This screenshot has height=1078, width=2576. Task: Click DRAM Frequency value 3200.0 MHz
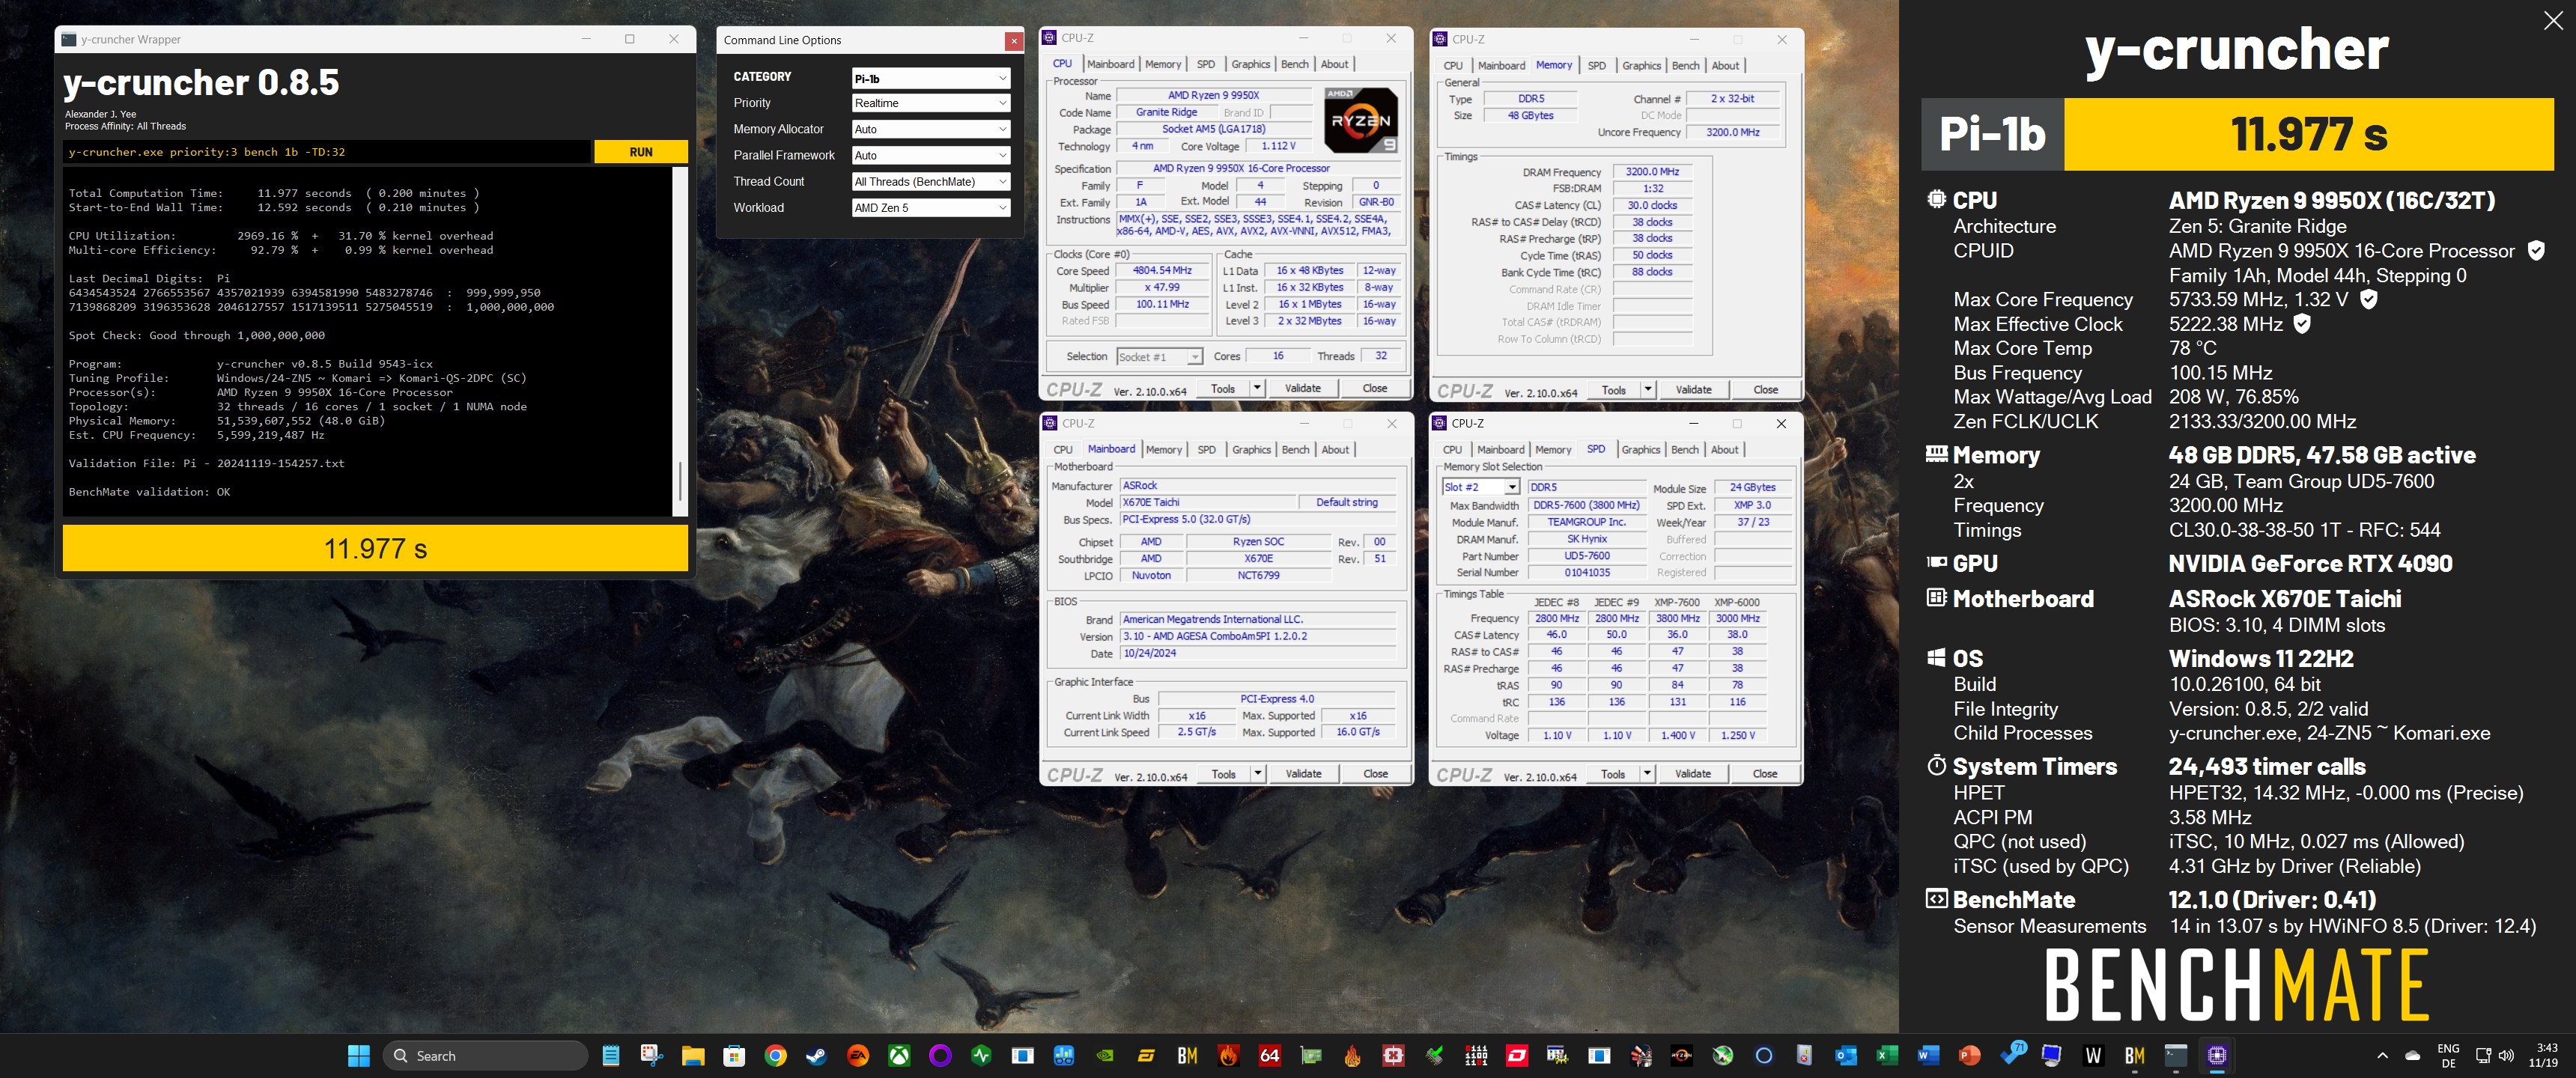[1652, 172]
